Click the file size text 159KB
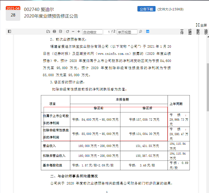Screen dimensions: 209x193 click(170, 9)
